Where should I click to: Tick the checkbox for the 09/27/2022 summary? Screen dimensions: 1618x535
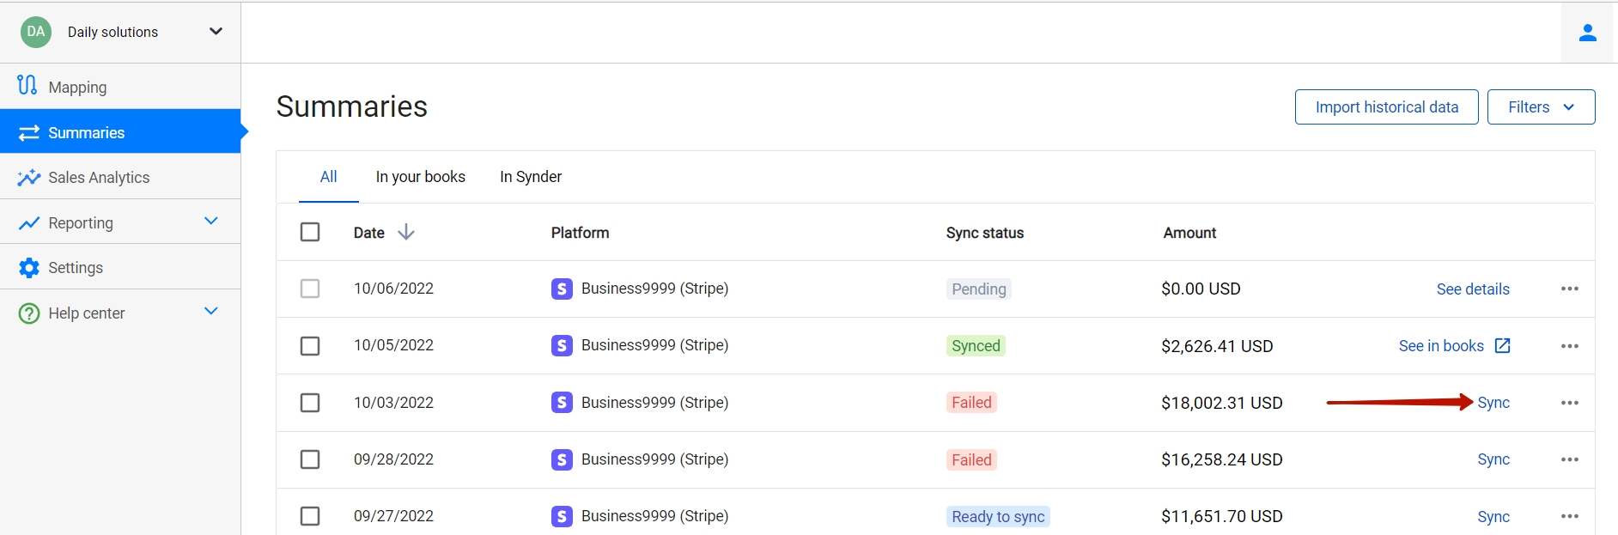pos(310,516)
